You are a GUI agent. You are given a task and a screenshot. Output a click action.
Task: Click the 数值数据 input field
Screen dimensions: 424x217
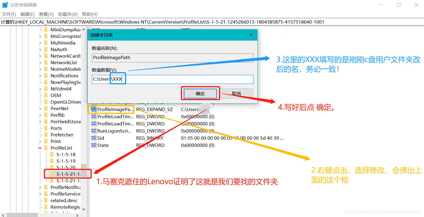173,79
